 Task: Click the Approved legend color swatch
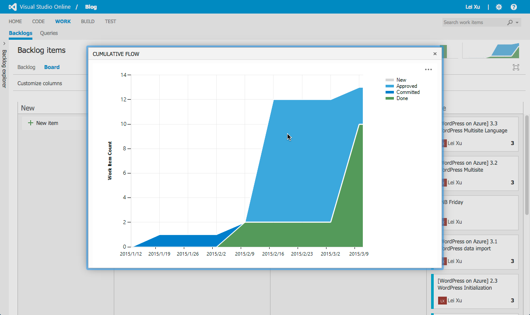pyautogui.click(x=390, y=87)
